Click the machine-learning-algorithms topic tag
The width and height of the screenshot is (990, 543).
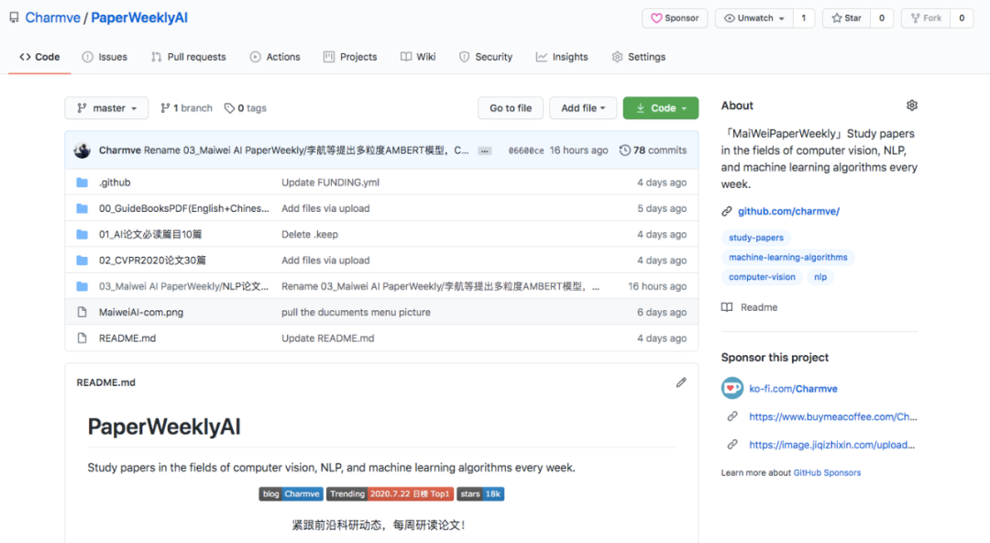[x=788, y=257]
